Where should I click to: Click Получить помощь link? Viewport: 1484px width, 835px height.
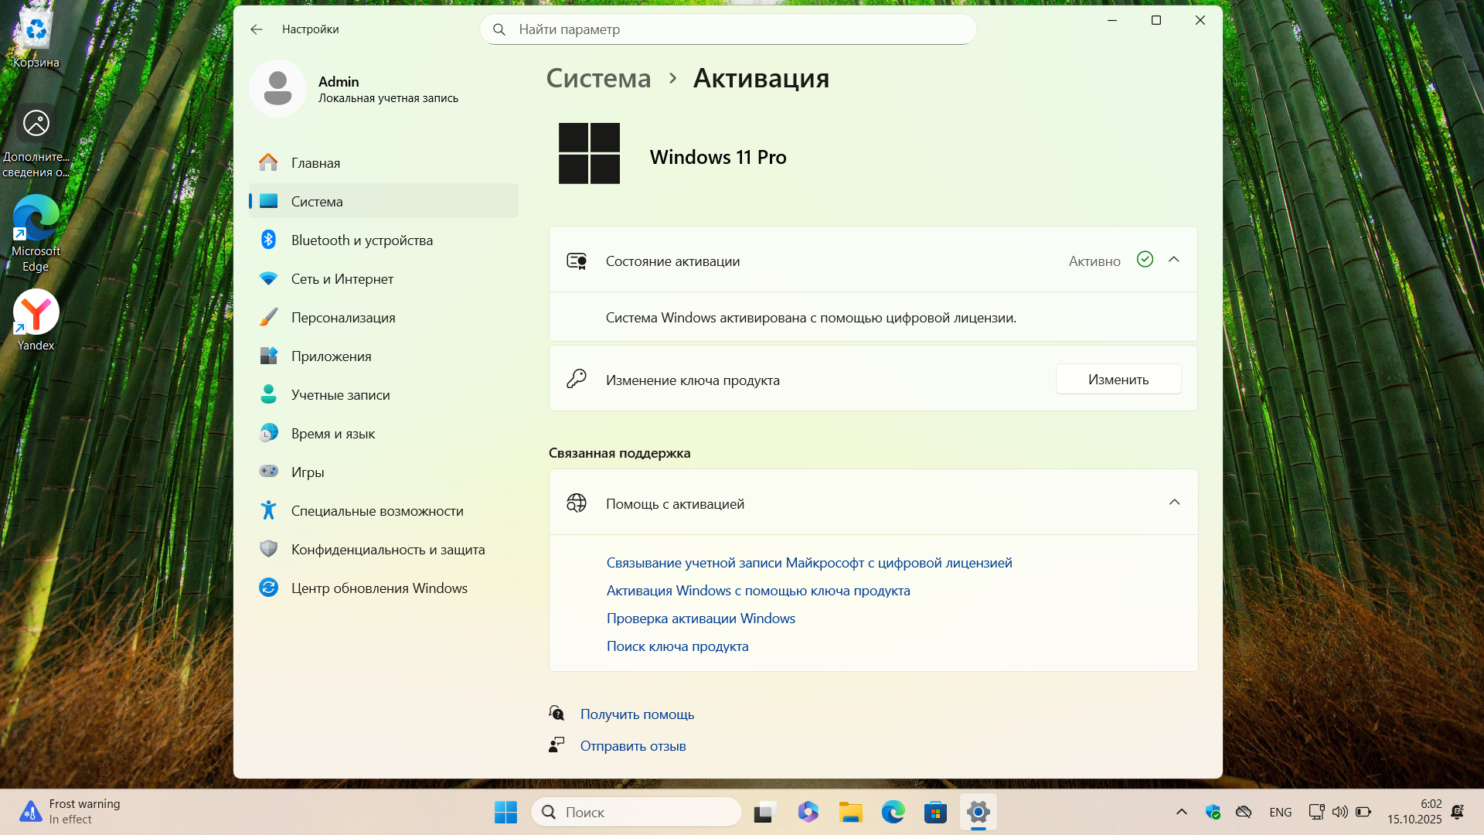637,714
